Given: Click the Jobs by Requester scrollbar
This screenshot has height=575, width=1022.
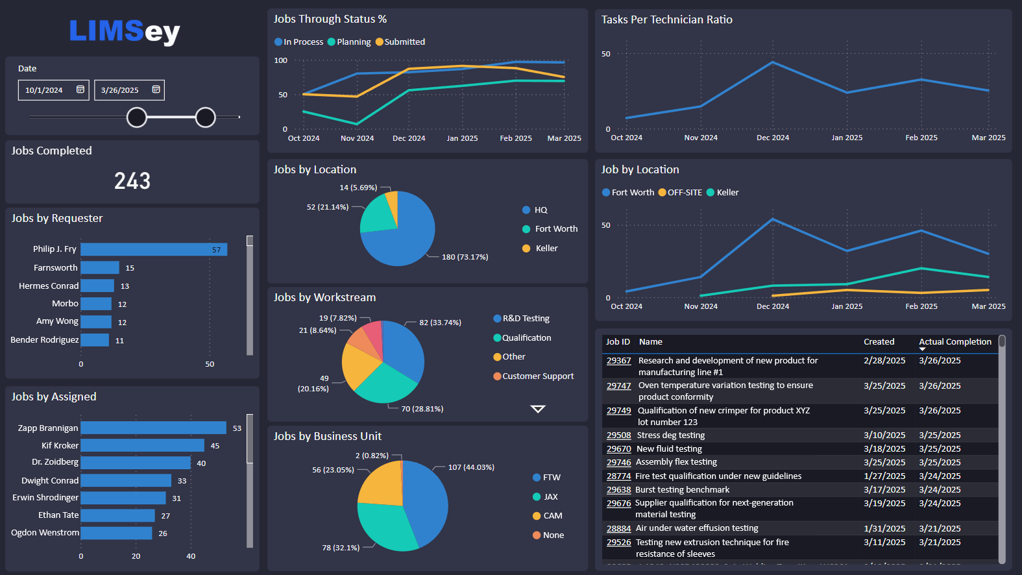Looking at the screenshot, I should 250,295.
